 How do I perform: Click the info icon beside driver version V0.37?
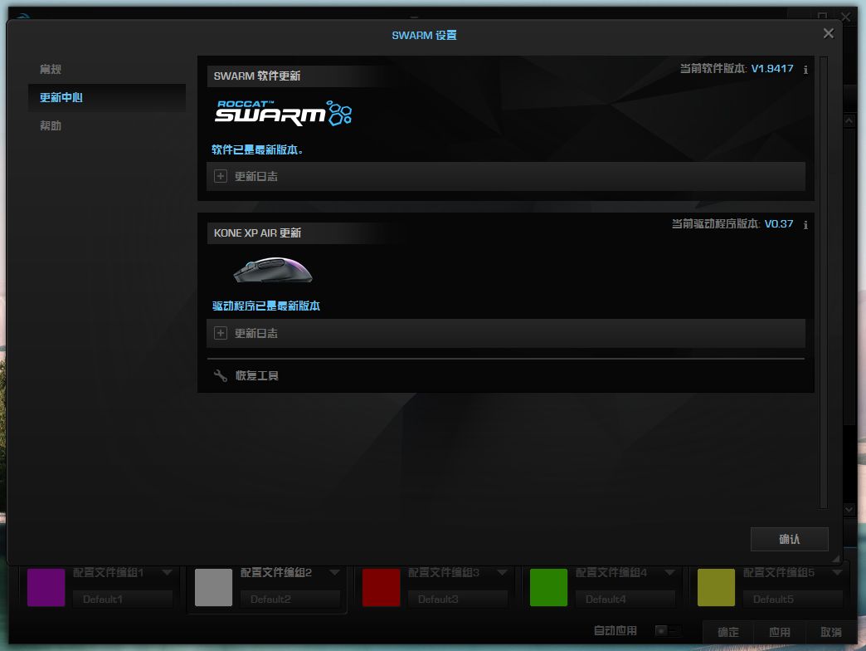pos(805,225)
